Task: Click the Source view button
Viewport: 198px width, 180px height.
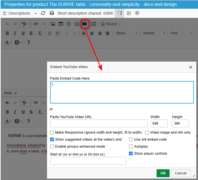Action: (109, 24)
